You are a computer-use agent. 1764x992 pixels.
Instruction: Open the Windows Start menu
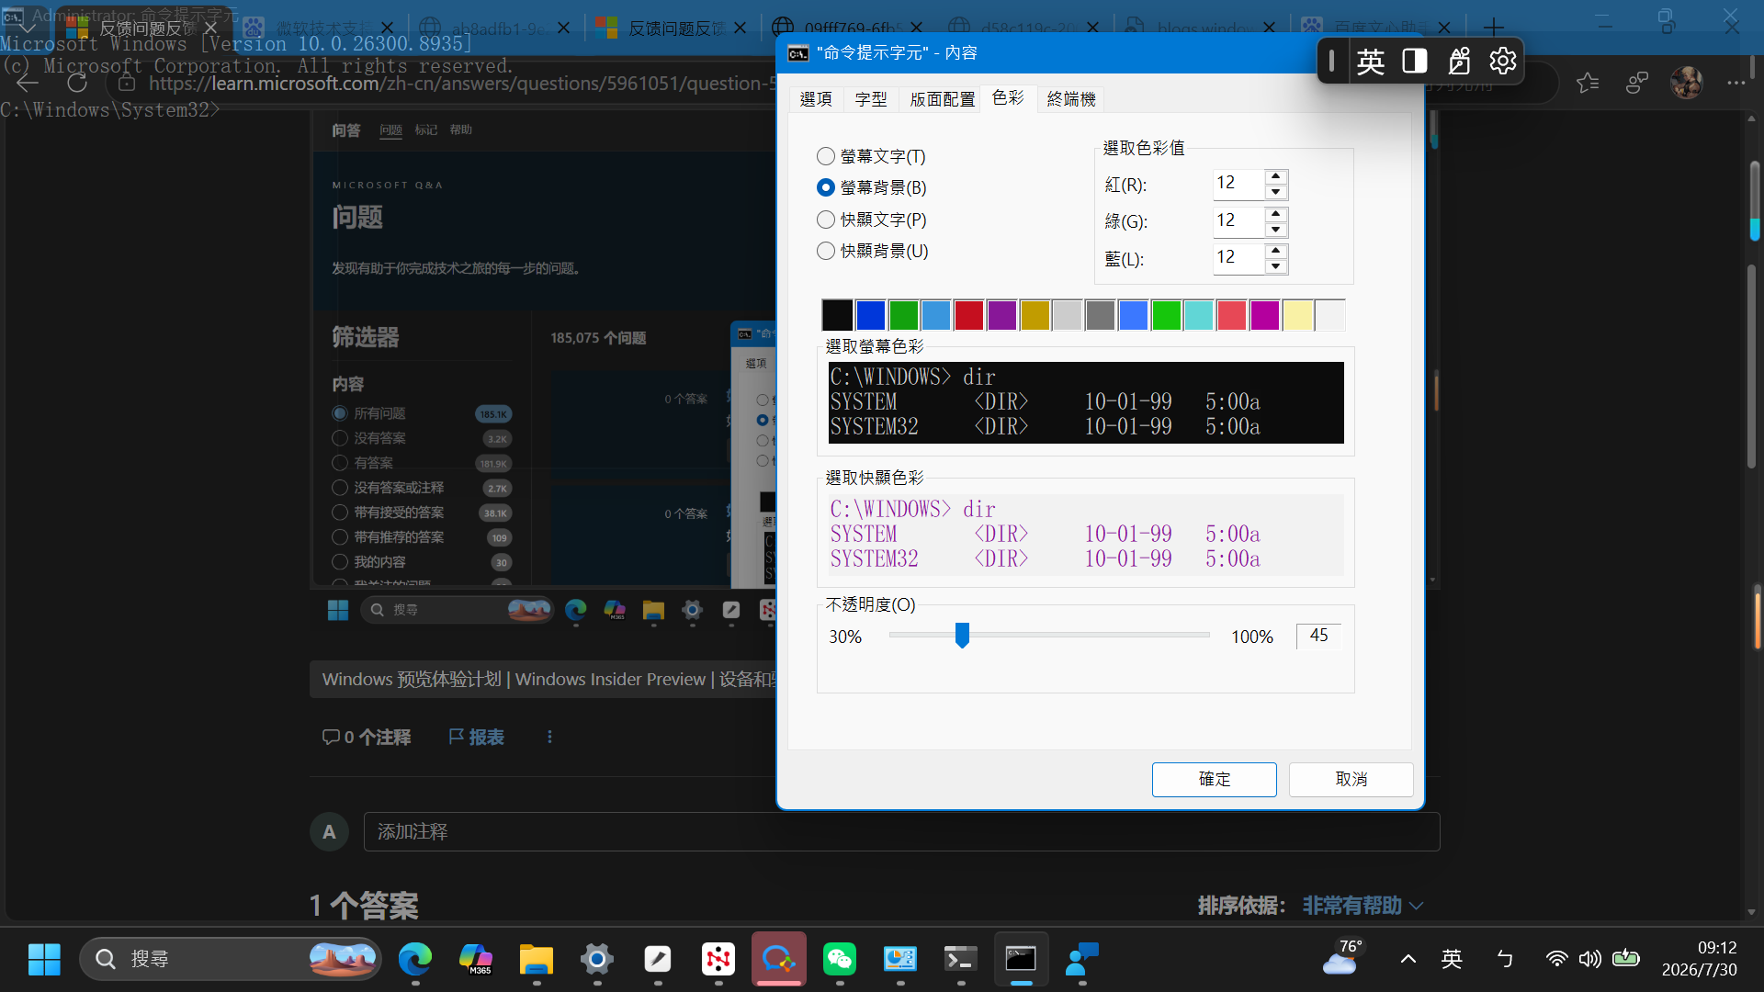[x=44, y=959]
